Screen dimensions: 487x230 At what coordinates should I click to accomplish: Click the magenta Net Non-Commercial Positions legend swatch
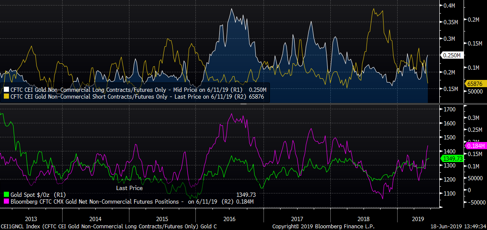pos(6,202)
